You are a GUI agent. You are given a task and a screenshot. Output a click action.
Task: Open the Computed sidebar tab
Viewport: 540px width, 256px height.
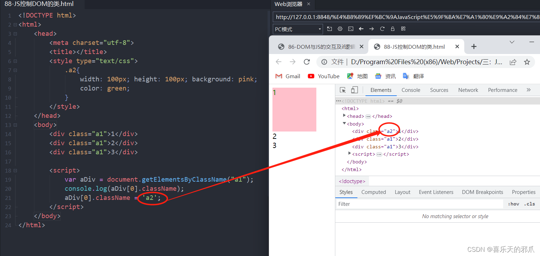[x=374, y=192]
